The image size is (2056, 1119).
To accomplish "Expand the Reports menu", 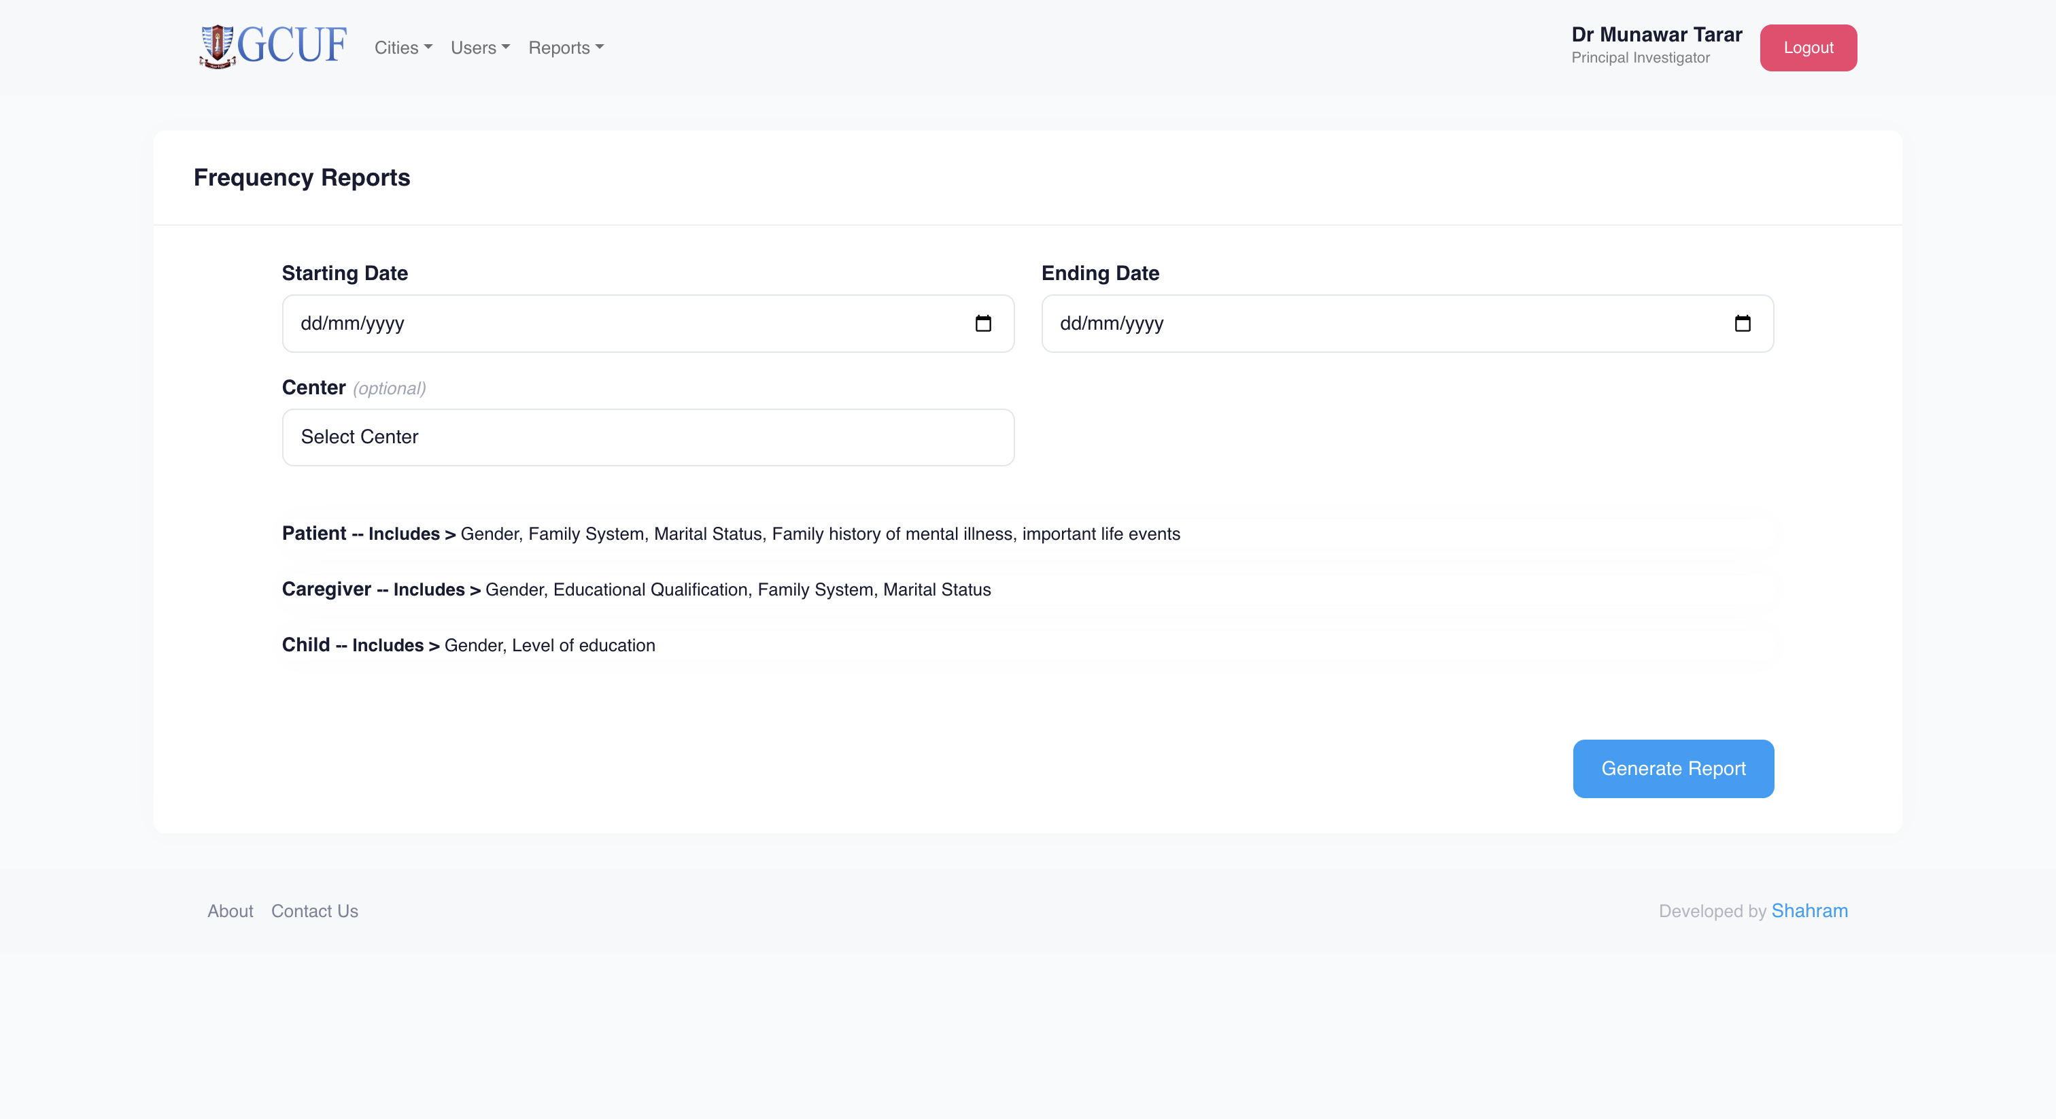I will tap(566, 48).
